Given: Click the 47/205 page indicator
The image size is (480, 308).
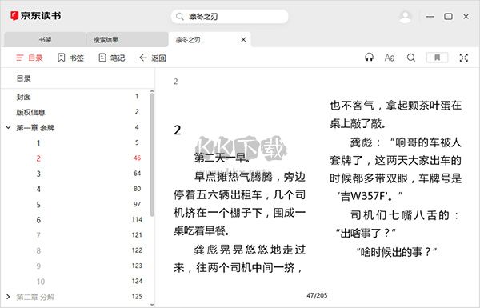Looking at the screenshot, I should pyautogui.click(x=317, y=295).
